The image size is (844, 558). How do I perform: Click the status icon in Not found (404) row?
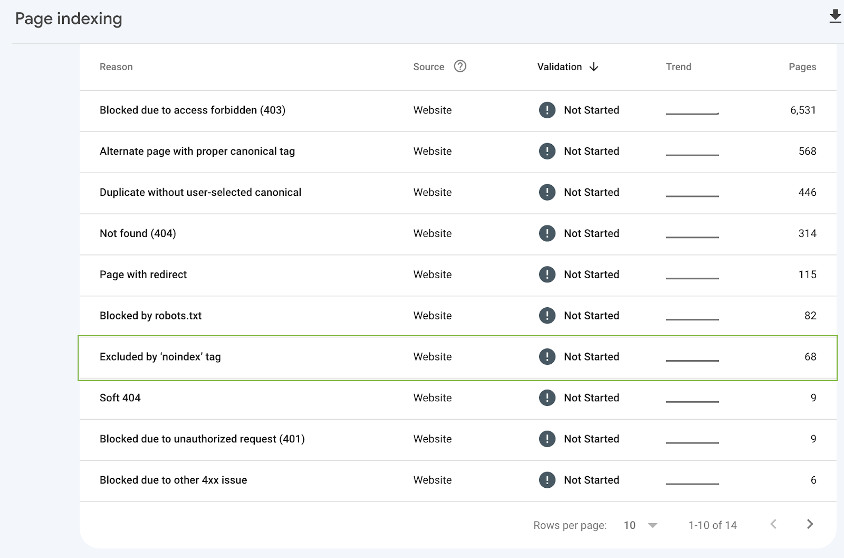coord(547,233)
